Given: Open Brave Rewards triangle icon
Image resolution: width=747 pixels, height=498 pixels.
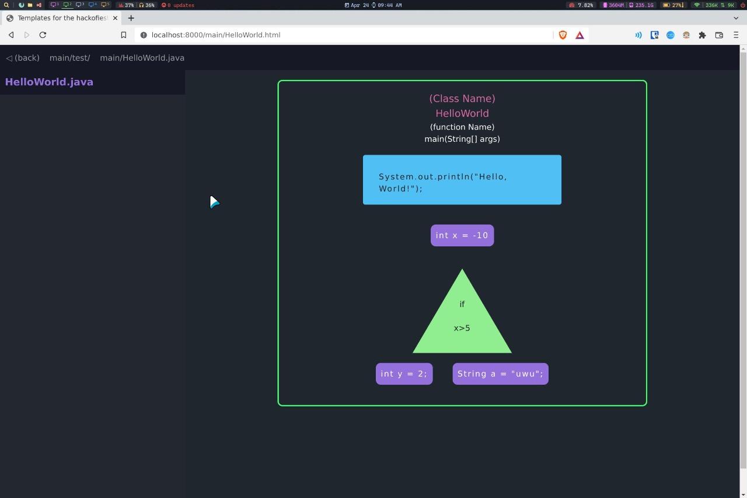Looking at the screenshot, I should (x=580, y=35).
